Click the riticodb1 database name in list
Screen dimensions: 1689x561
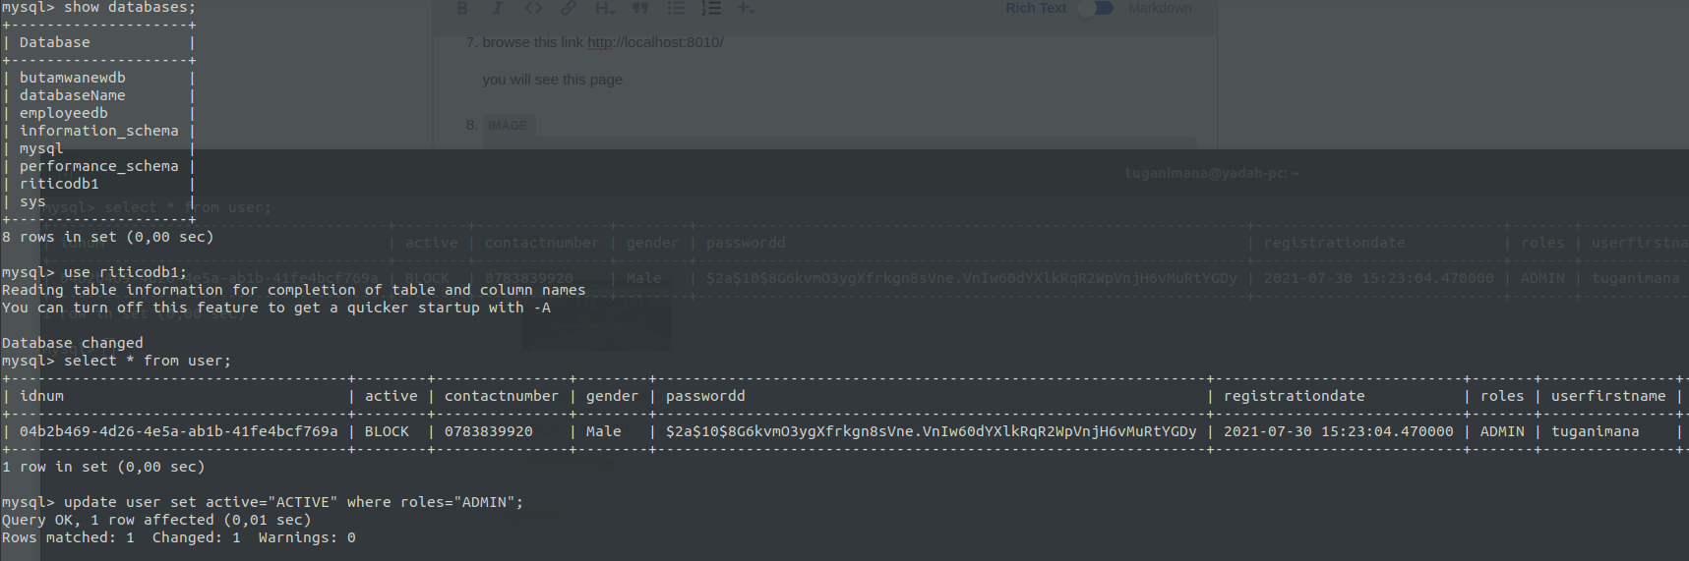(59, 184)
